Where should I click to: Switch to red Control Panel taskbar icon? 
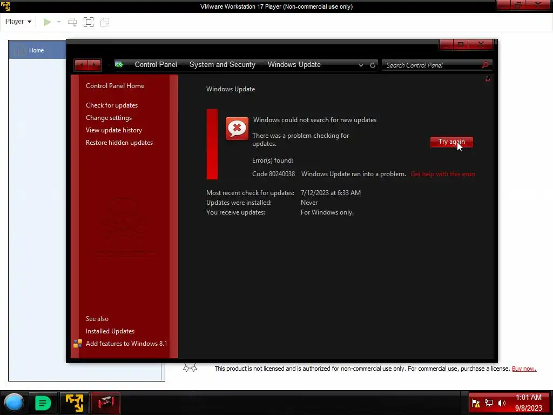coord(105,403)
